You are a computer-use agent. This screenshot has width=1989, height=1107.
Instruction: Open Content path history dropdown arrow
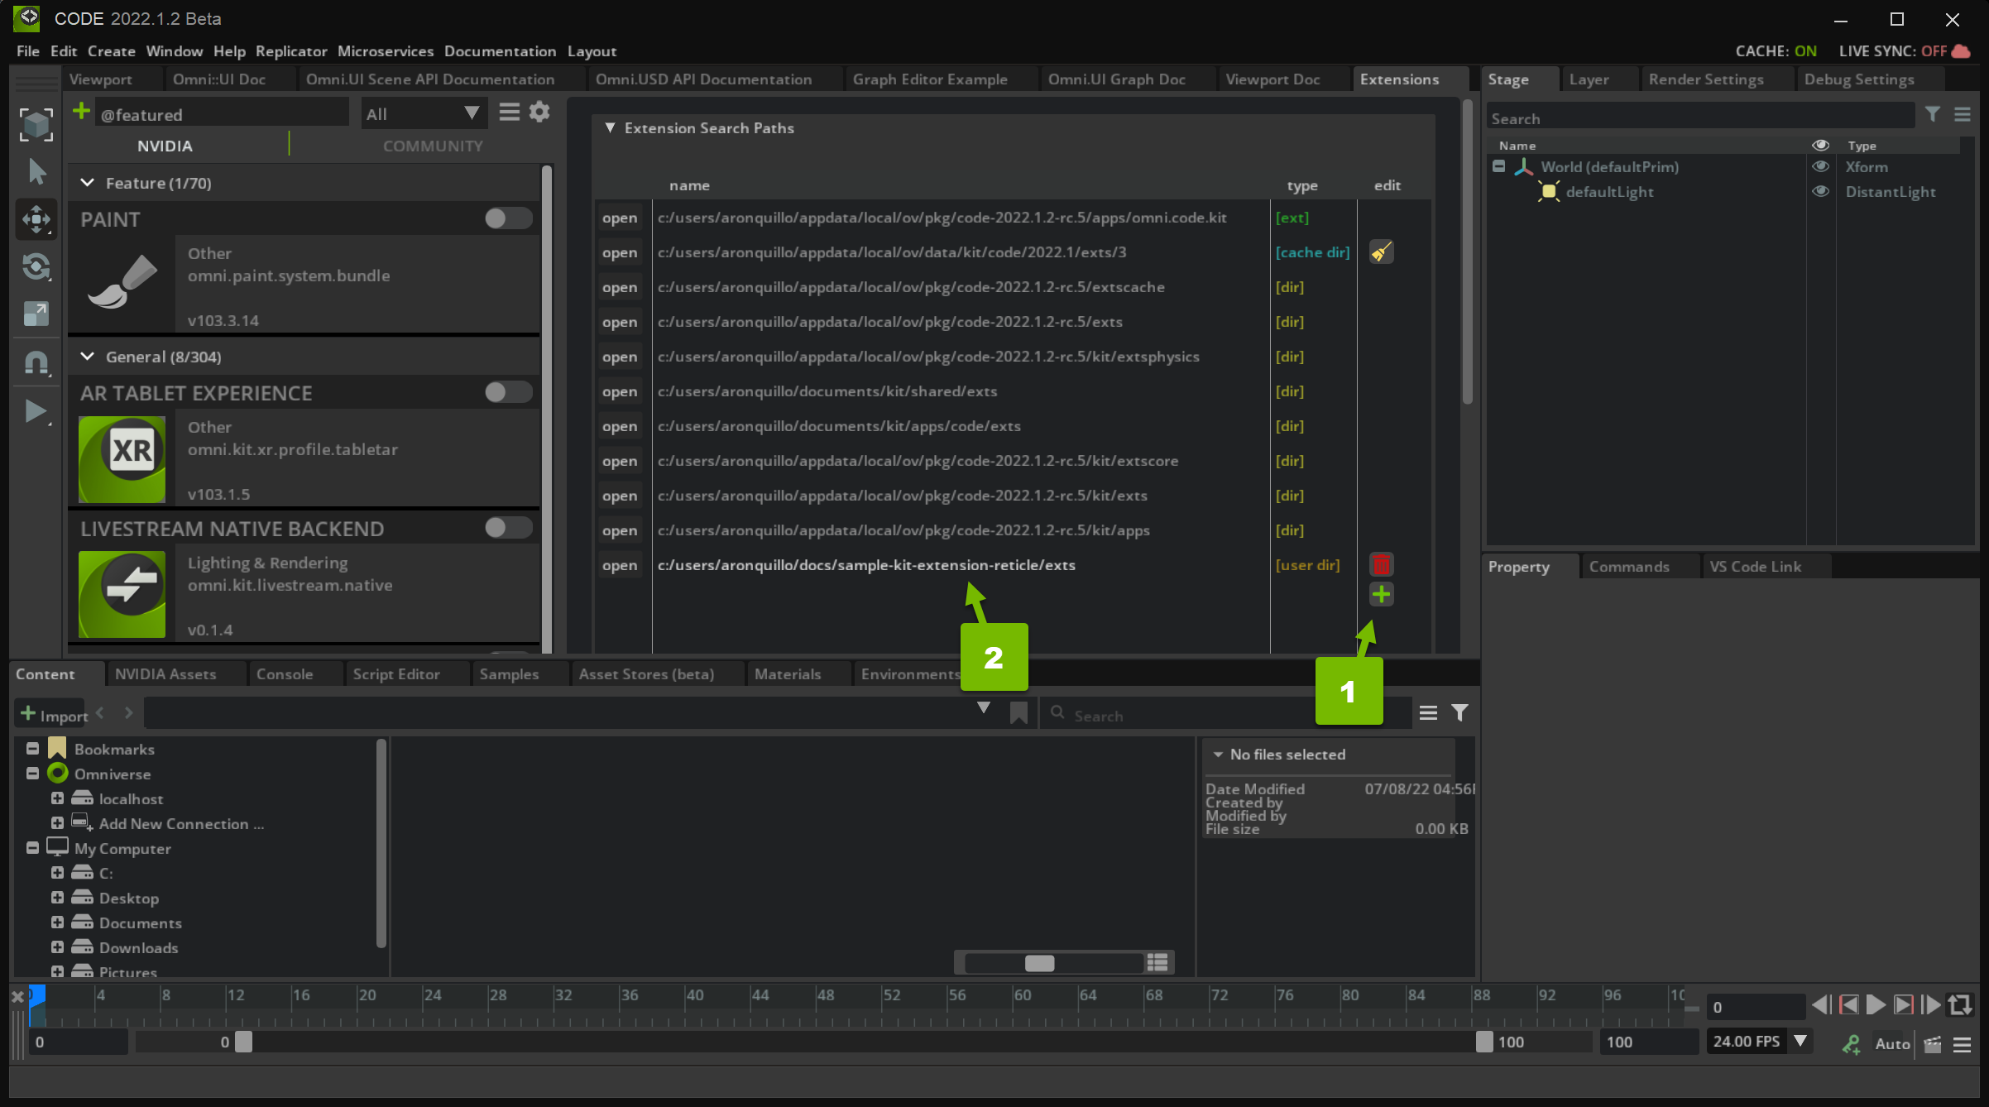[x=983, y=707]
